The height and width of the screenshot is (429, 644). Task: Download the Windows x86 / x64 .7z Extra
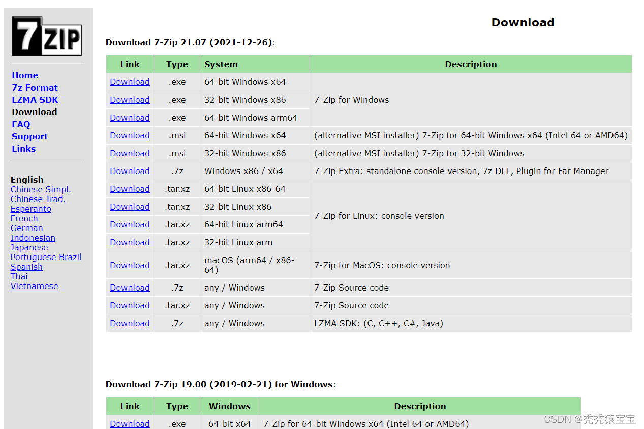pyautogui.click(x=130, y=171)
